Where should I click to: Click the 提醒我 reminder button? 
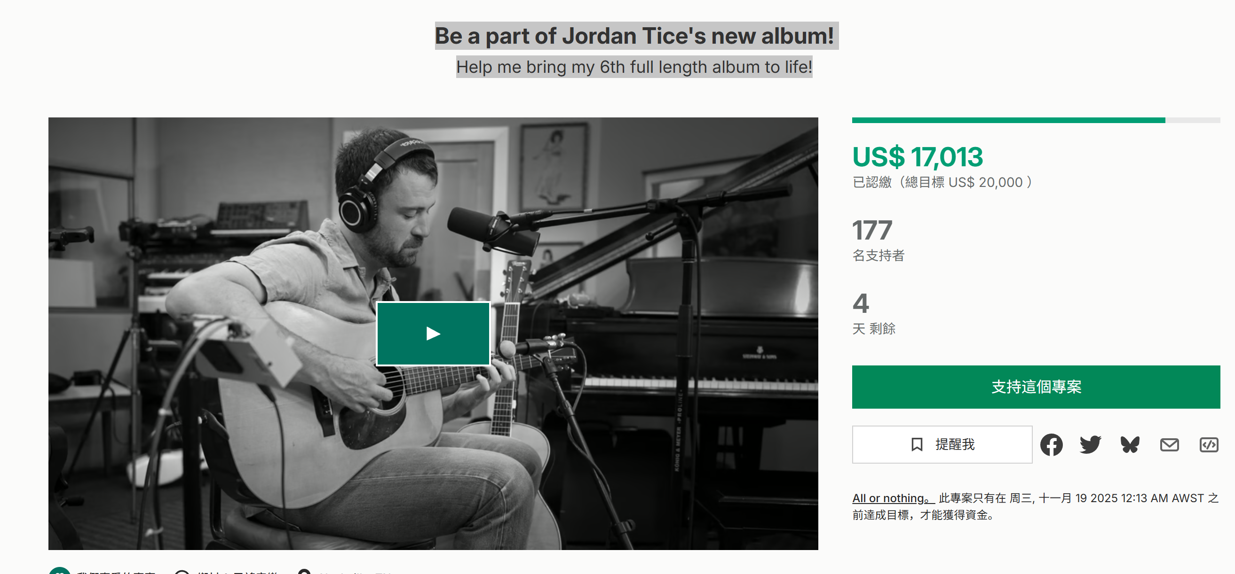pos(942,444)
